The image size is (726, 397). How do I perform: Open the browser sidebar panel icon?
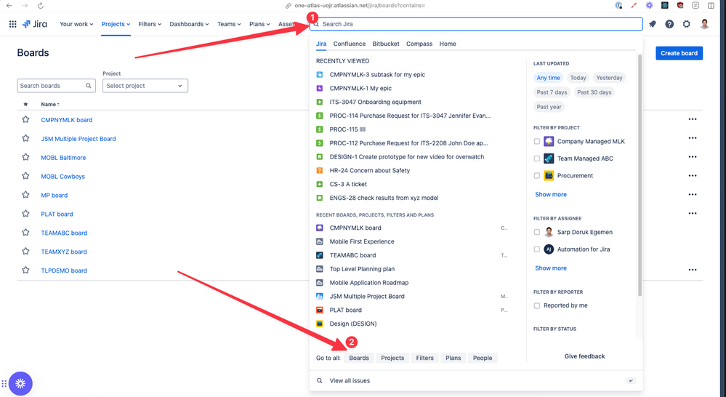(x=711, y=6)
